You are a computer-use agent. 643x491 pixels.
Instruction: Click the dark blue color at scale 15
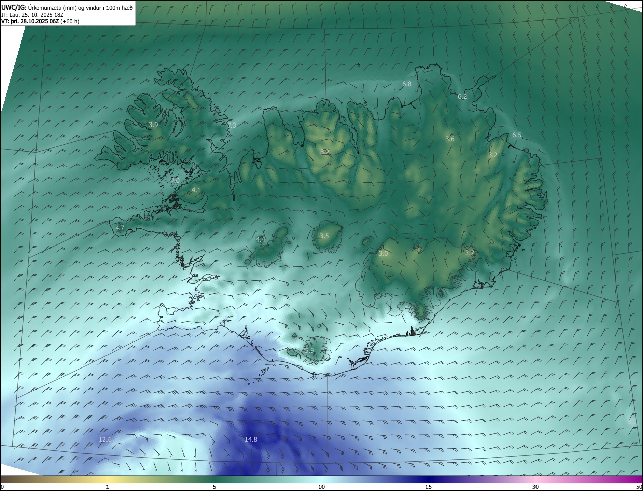[x=428, y=480]
